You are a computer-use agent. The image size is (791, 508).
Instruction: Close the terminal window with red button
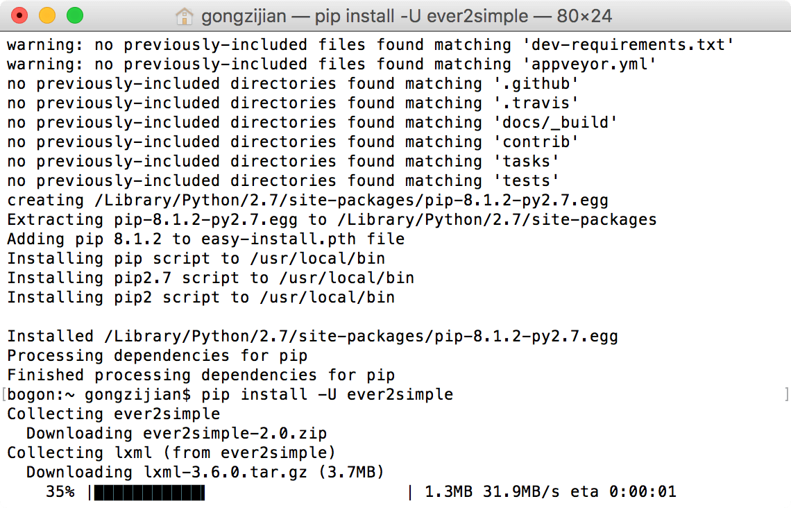(x=19, y=16)
